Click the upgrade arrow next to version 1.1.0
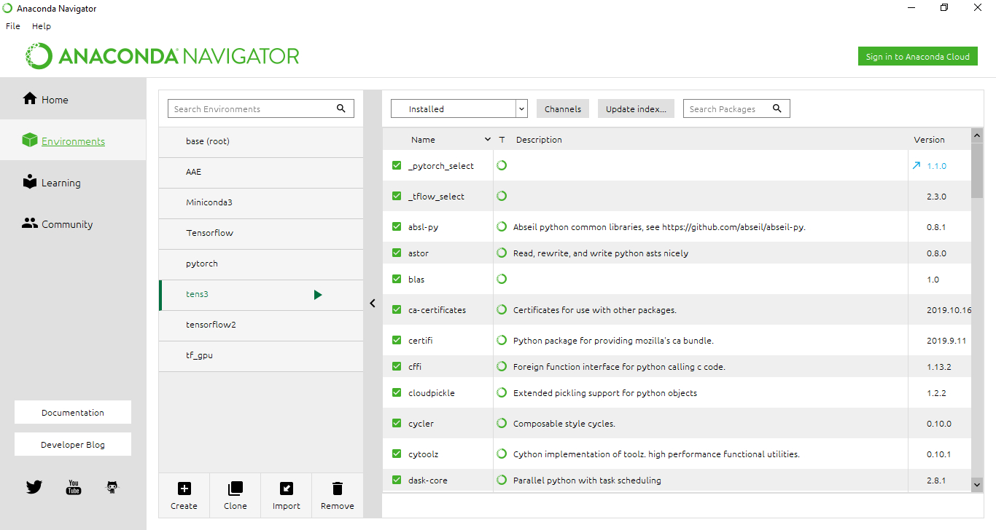Viewport: 996px width, 530px height. (x=917, y=166)
